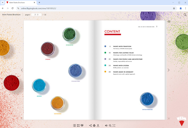Screen dimensions: 188x128
Task: Open Paints for People and Architecture entry
Action: click(128, 59)
